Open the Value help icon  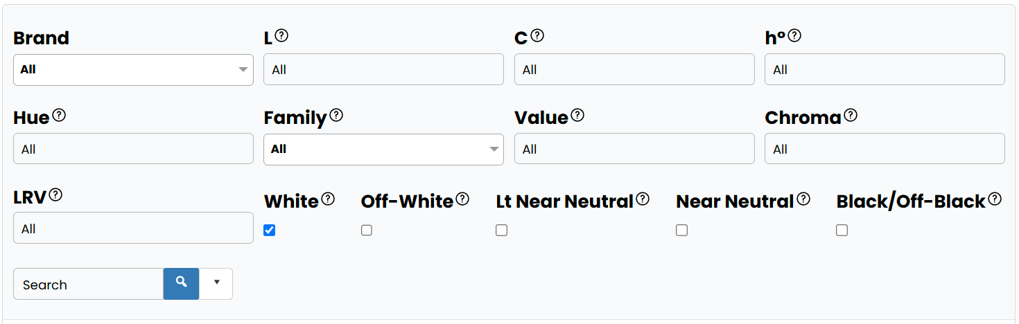[x=577, y=116]
